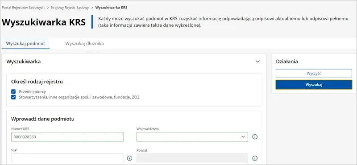Viewport: 357px width, 165px height.
Task: Click the Przedsiębiorcy checkbox label
Action: (x=32, y=92)
